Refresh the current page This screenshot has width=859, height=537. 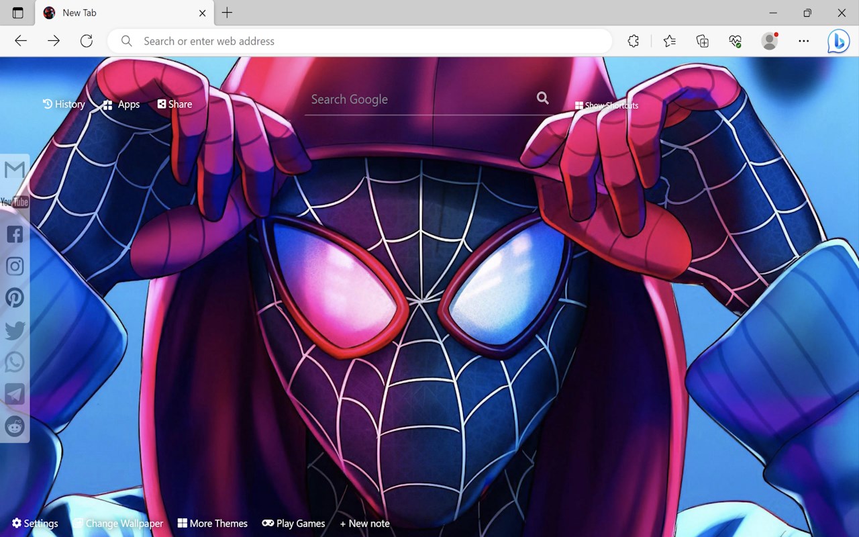pos(87,41)
